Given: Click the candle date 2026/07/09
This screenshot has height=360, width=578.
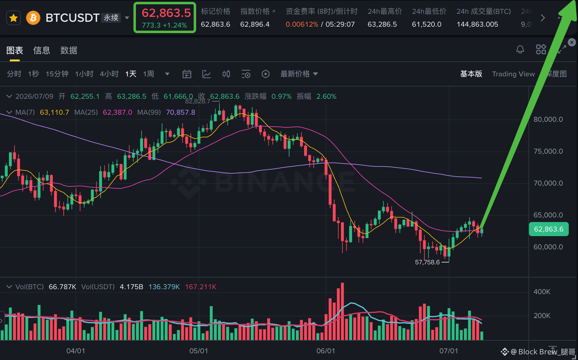Looking at the screenshot, I should [34, 96].
